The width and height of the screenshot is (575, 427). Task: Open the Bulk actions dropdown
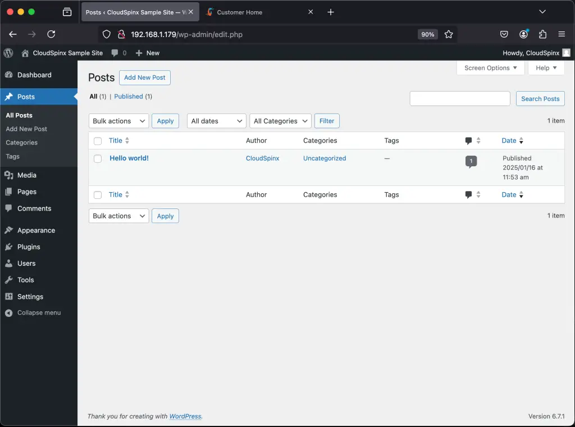(x=118, y=120)
